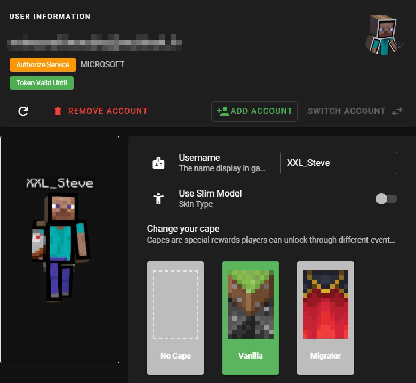The image size is (416, 383).
Task: Click the ID badge icon beside Username
Action: pos(158,163)
